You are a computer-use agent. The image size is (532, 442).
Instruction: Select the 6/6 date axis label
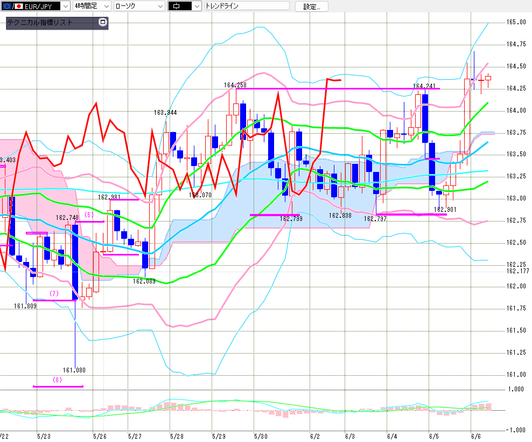(476, 437)
